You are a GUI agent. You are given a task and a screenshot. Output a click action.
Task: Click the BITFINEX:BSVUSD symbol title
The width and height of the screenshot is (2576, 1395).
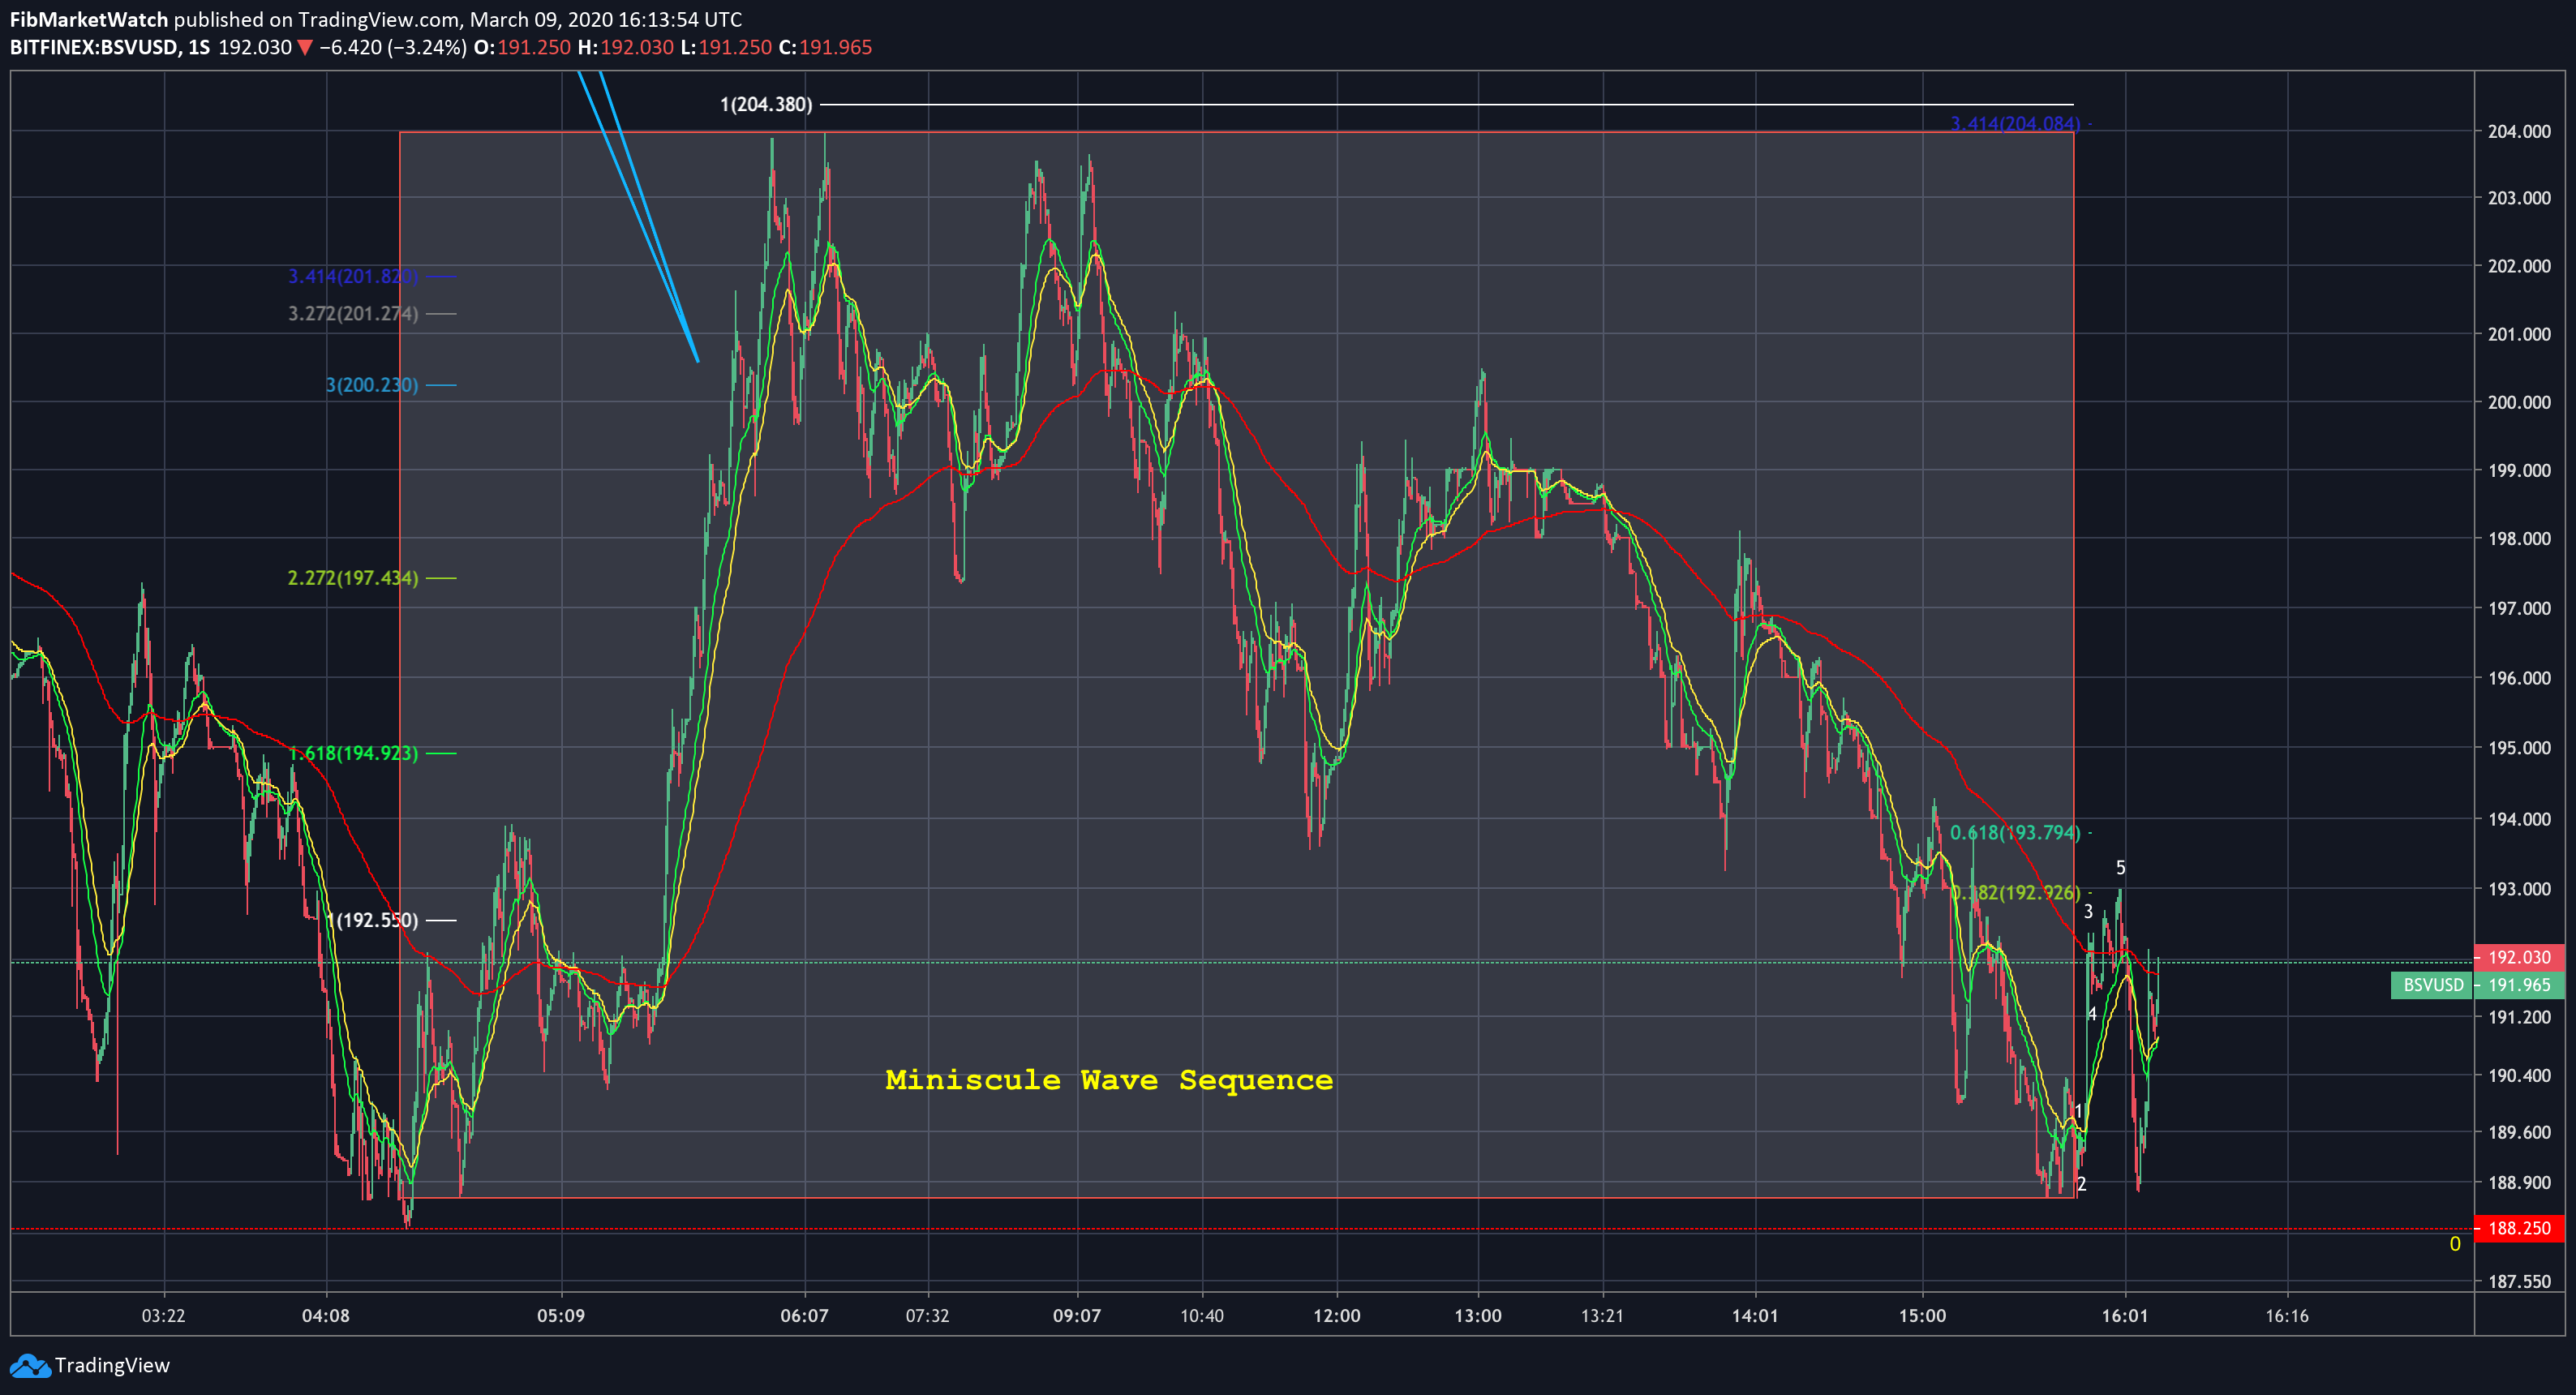[x=94, y=47]
